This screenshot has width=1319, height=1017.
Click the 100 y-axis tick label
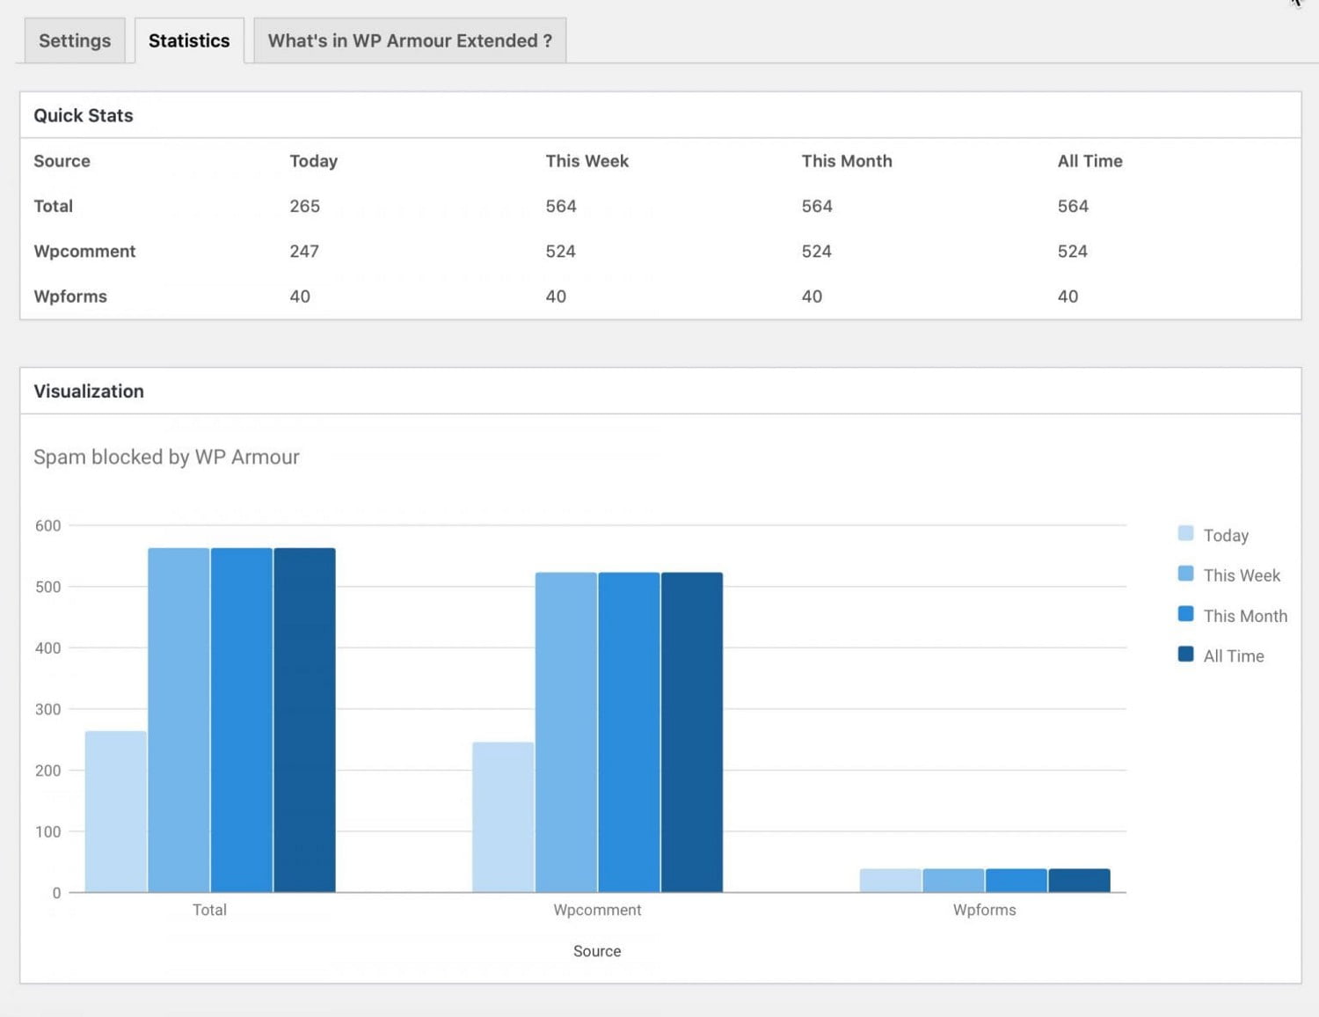[47, 831]
